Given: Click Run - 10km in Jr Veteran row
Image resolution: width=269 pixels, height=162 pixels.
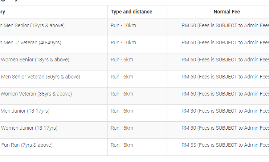Looking at the screenshot, I should pos(123,42).
